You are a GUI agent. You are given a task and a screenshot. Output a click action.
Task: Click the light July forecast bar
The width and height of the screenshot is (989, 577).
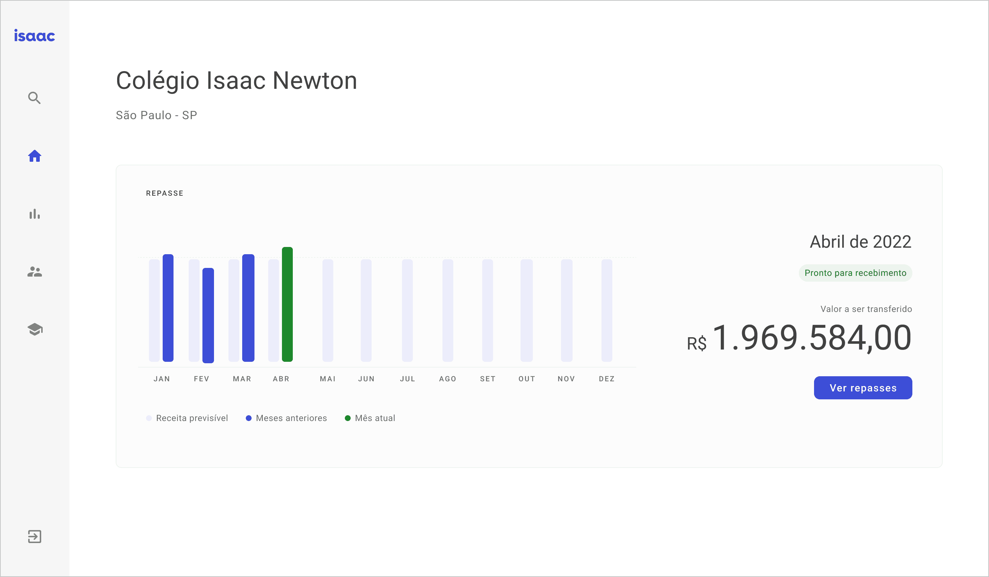[x=407, y=311]
